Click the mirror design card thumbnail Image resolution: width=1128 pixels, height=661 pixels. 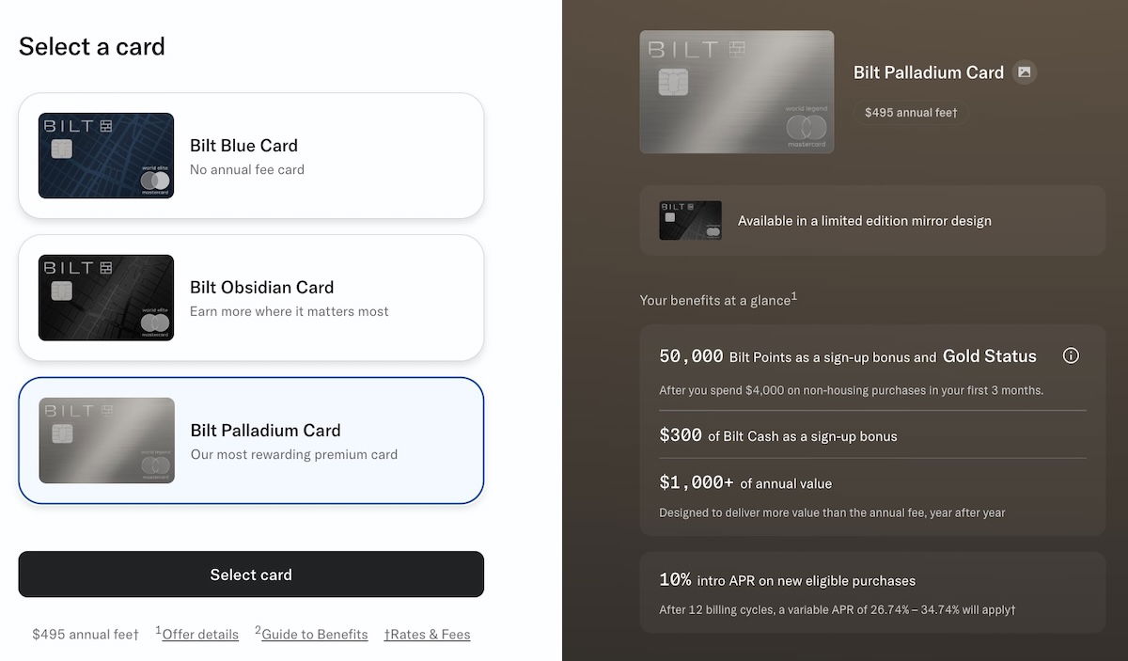[690, 221]
